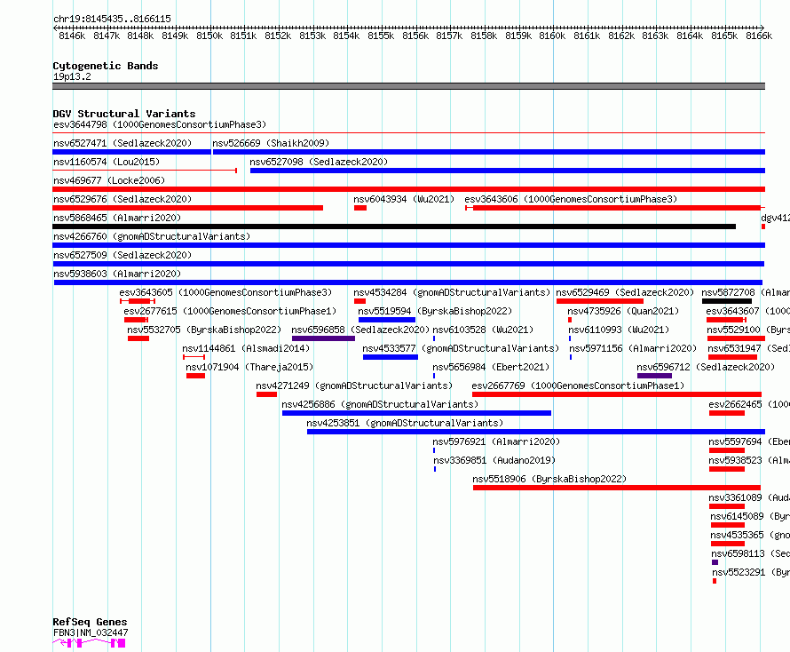Open the nsv5656984 (Ebert2021) label
The image size is (790, 652).
[x=491, y=367]
